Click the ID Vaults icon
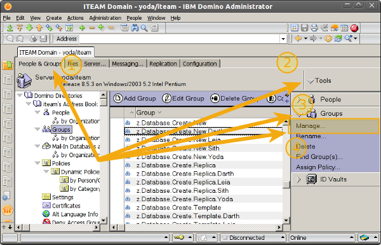This screenshot has height=245, width=381. click(312, 179)
